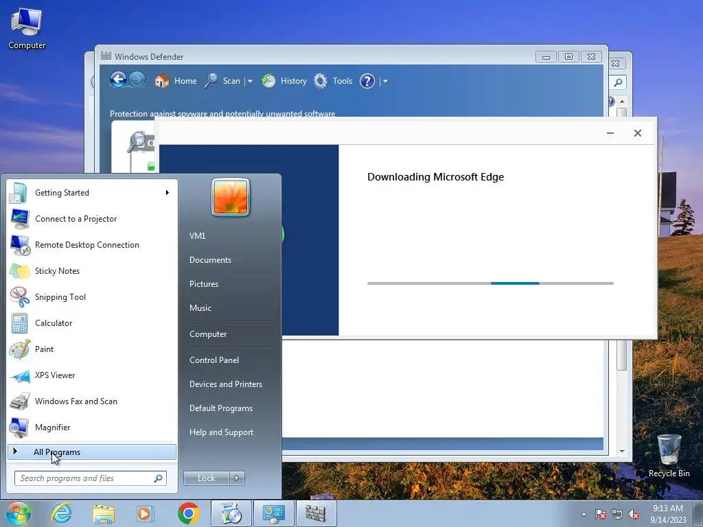The height and width of the screenshot is (527, 703).
Task: Open Remote Desktop Connection
Action: 92,245
